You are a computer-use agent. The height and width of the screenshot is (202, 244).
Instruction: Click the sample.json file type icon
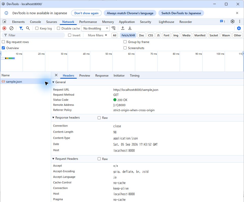pyautogui.click(x=3, y=81)
